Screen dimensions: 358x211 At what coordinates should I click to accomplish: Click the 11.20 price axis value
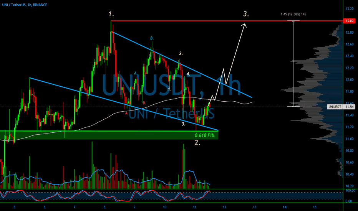coord(349,127)
